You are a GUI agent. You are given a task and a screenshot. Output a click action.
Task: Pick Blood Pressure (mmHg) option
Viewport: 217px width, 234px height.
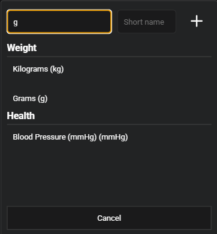click(109, 137)
